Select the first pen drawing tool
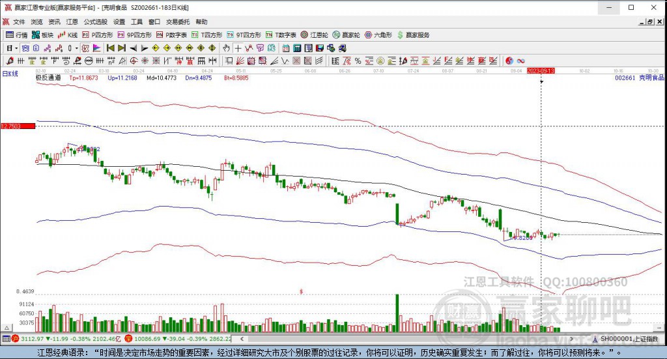The image size is (667, 359). click(x=10, y=61)
